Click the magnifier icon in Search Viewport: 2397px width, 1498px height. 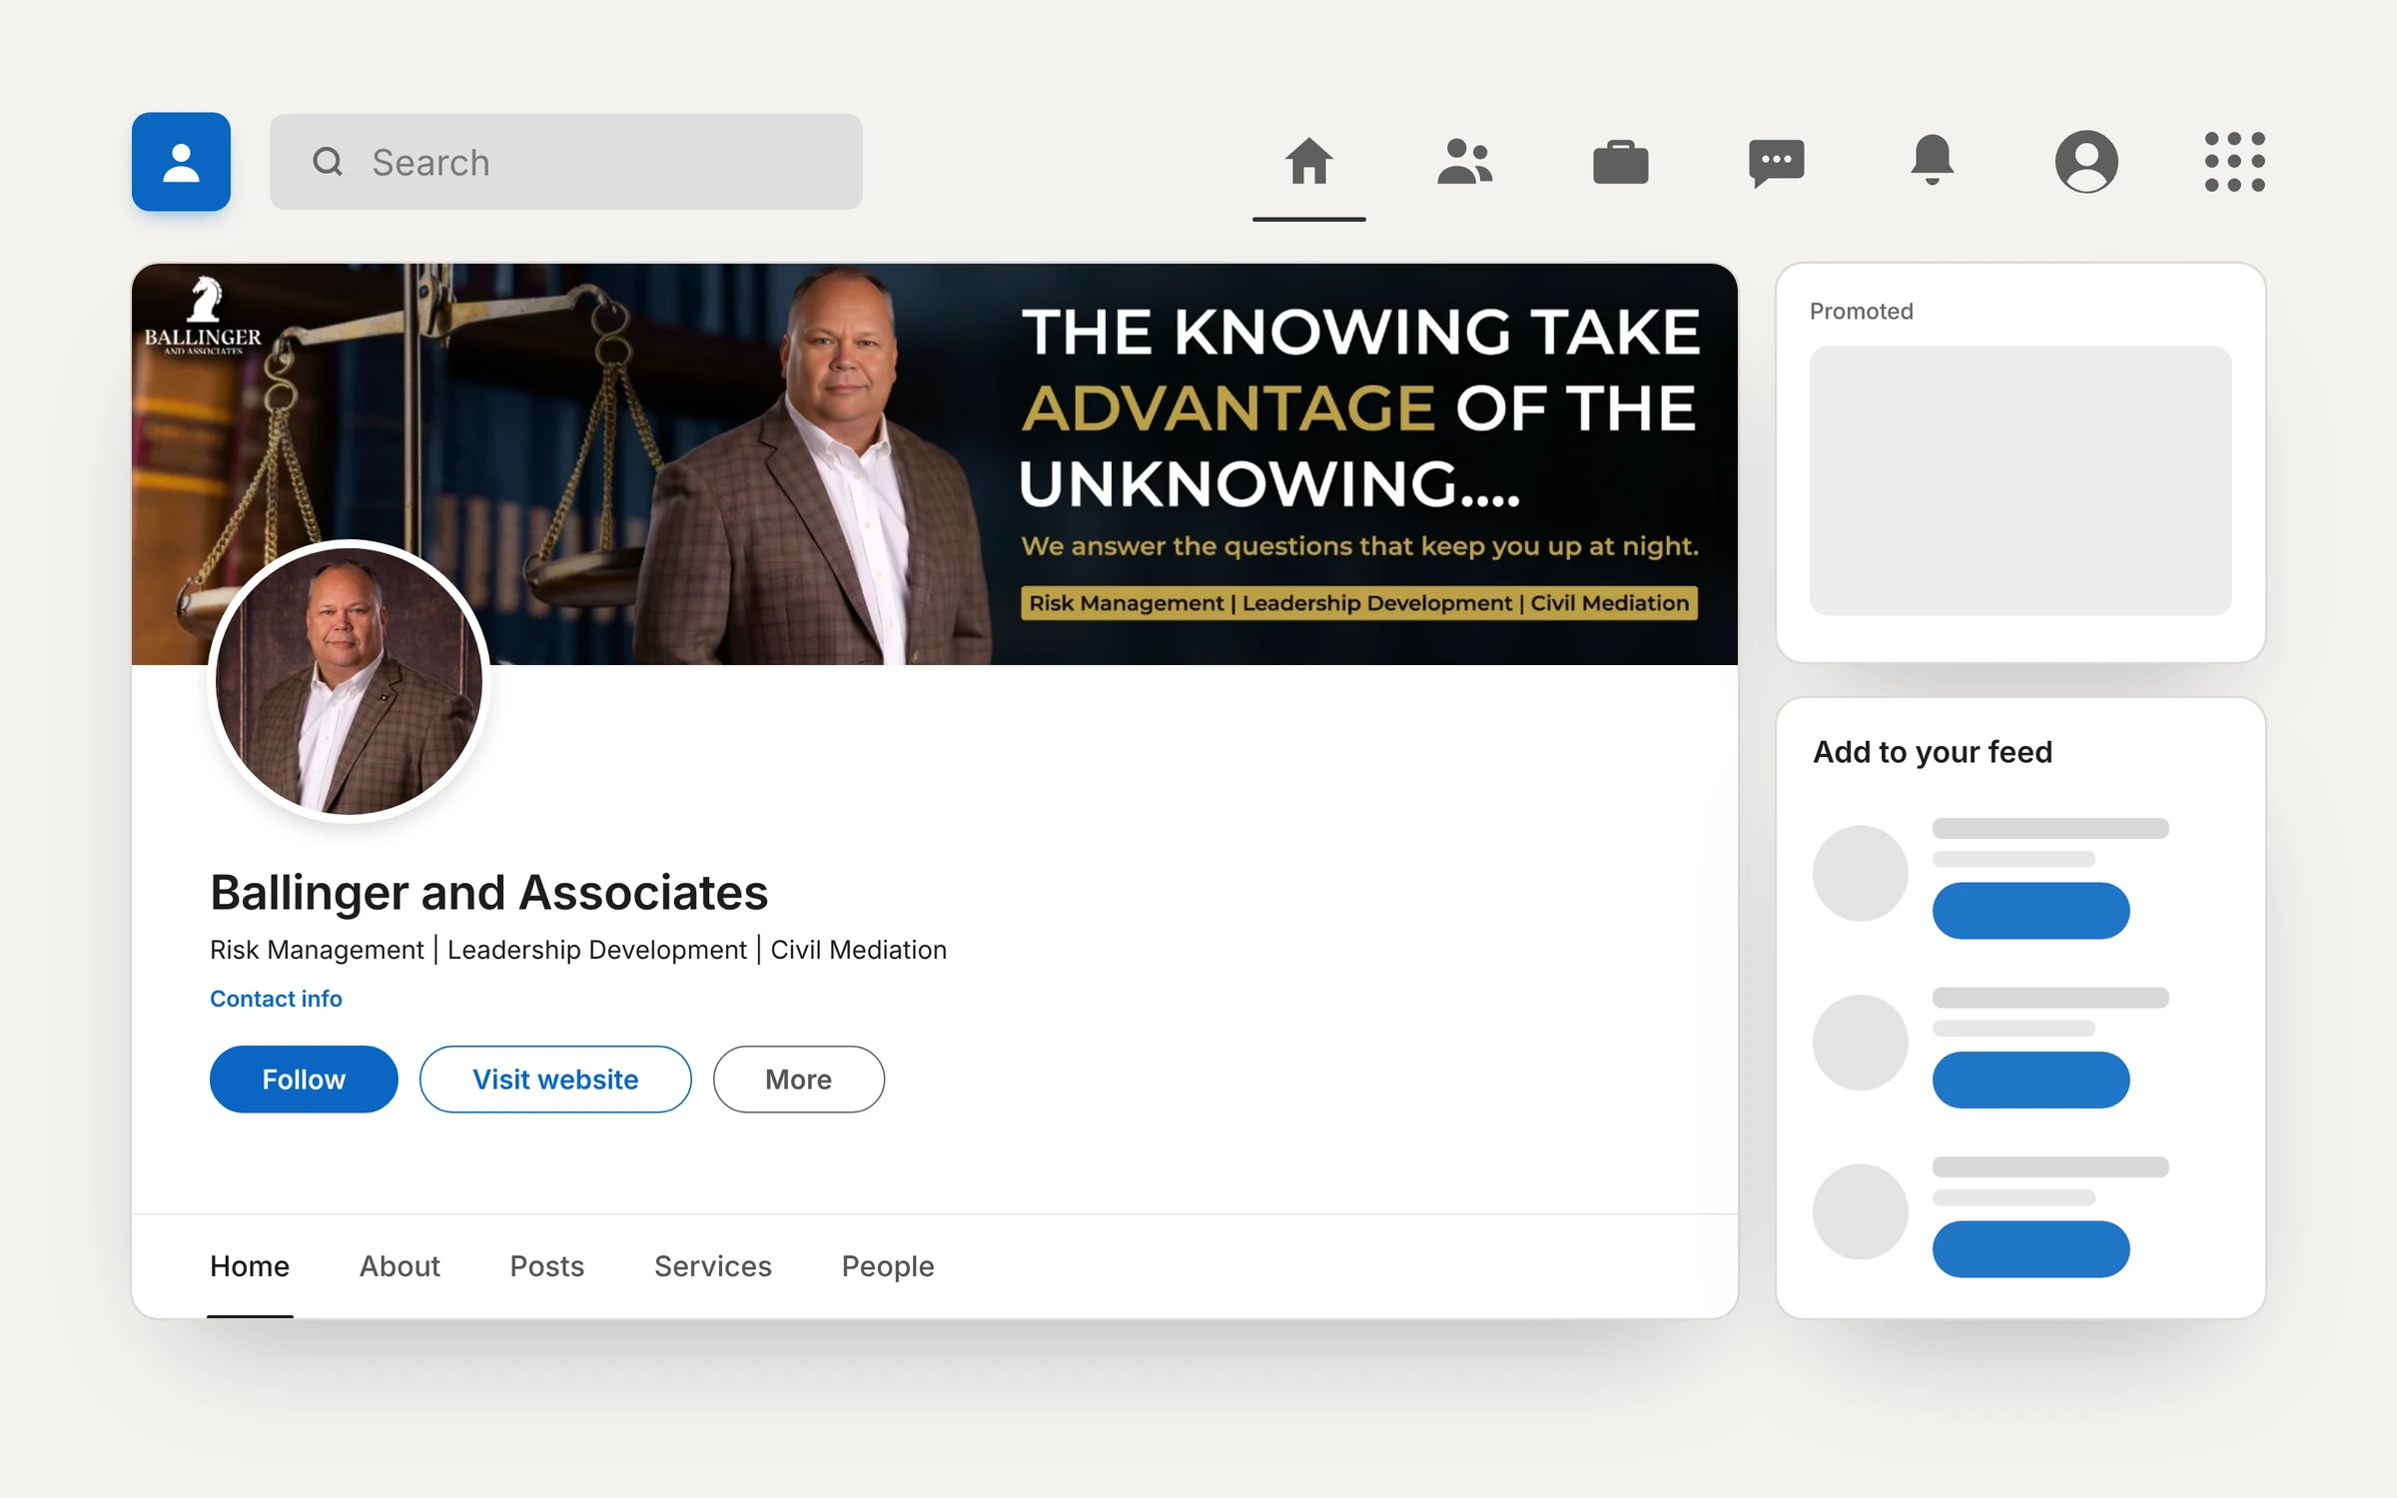[328, 162]
